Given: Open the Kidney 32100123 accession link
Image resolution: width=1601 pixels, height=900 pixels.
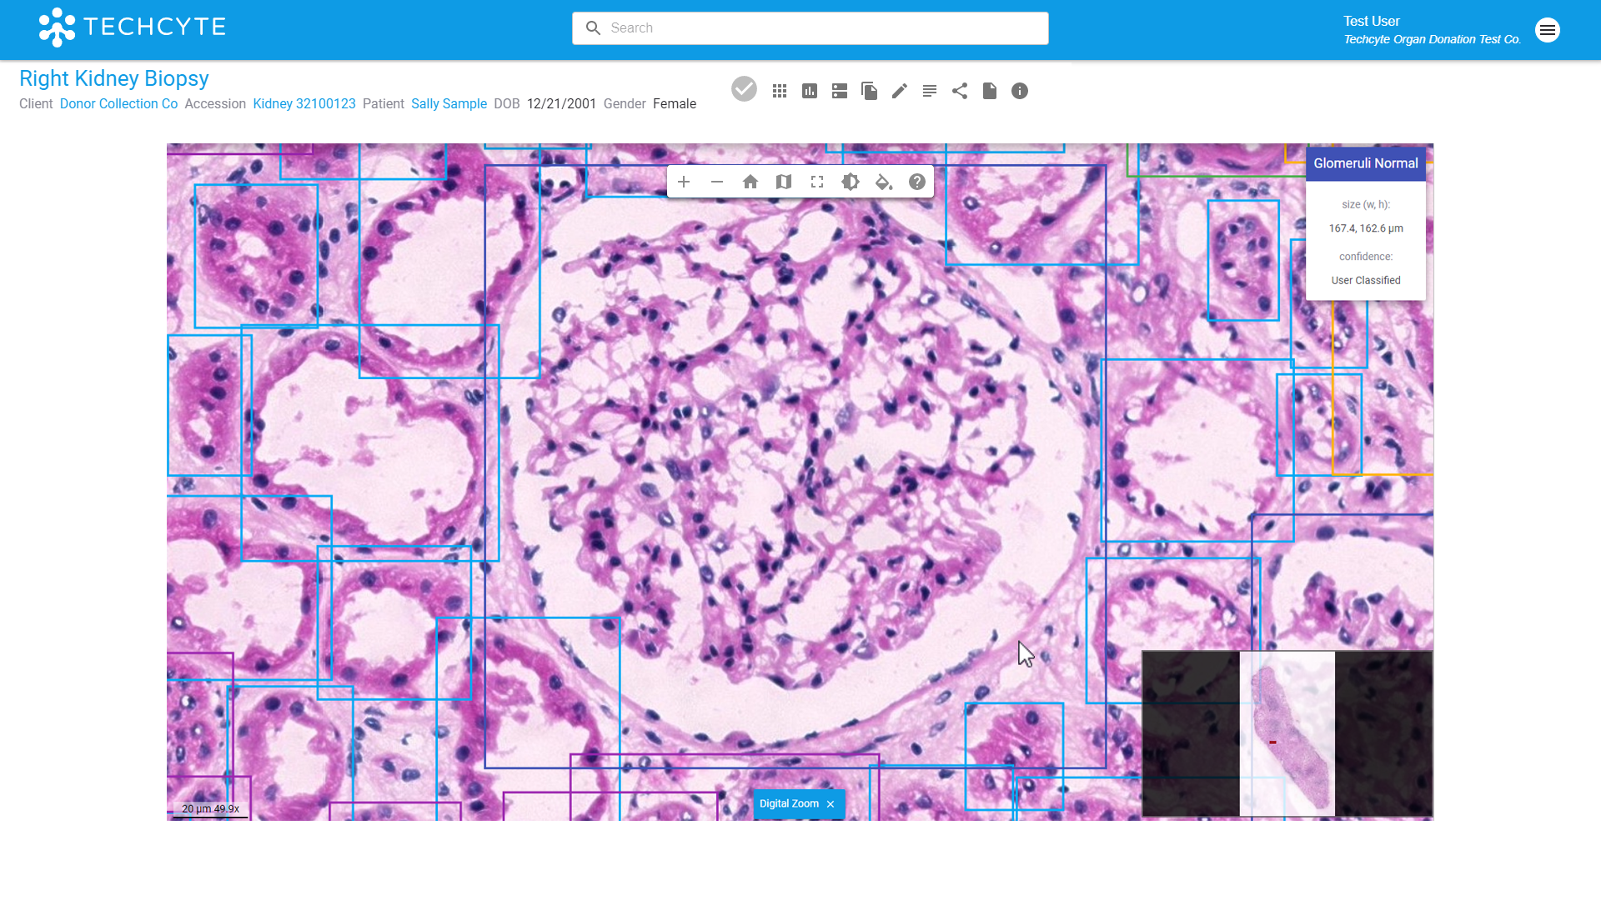Looking at the screenshot, I should (304, 103).
